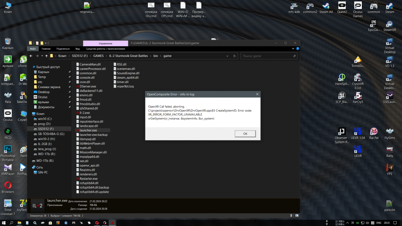Select launcher.exe.backup file
402x226 pixels.
pos(92,134)
